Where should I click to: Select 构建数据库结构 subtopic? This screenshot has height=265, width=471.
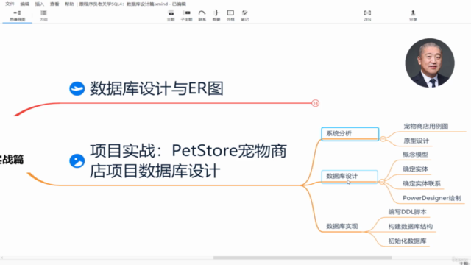pyautogui.click(x=411, y=226)
